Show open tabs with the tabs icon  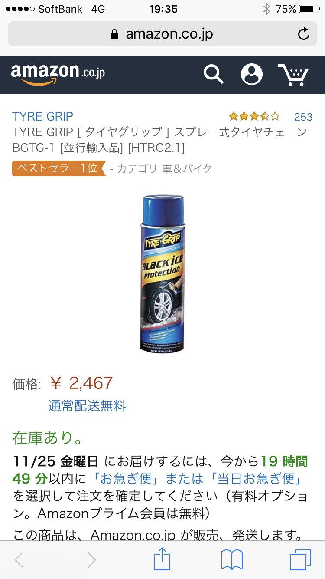coord(300,559)
